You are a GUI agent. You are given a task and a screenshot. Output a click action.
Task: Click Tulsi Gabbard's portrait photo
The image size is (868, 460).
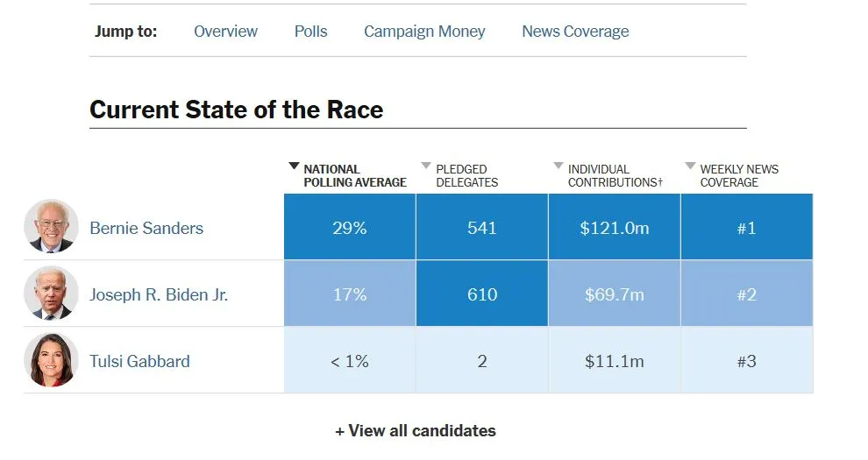(x=51, y=360)
